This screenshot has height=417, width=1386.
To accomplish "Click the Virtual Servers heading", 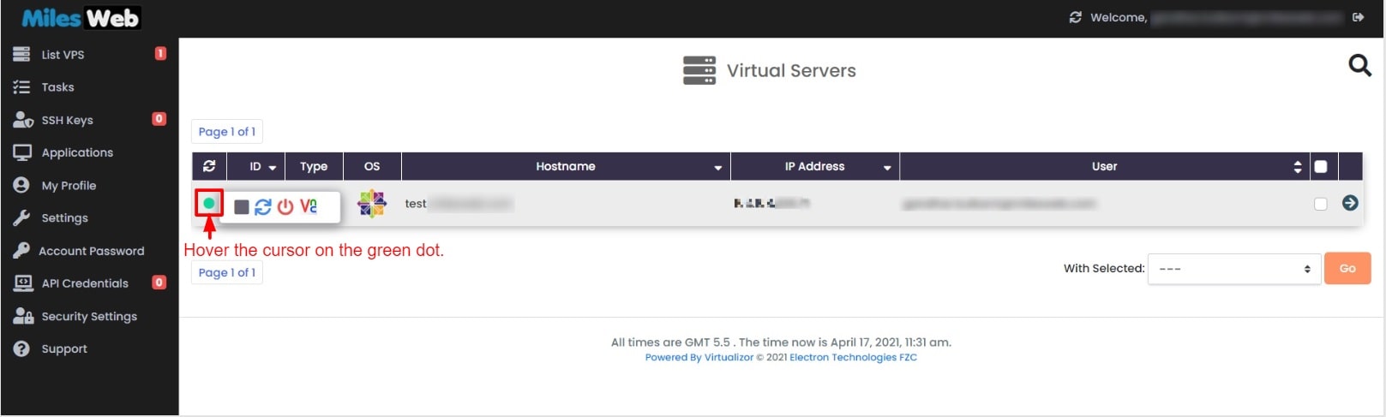I will [x=791, y=70].
